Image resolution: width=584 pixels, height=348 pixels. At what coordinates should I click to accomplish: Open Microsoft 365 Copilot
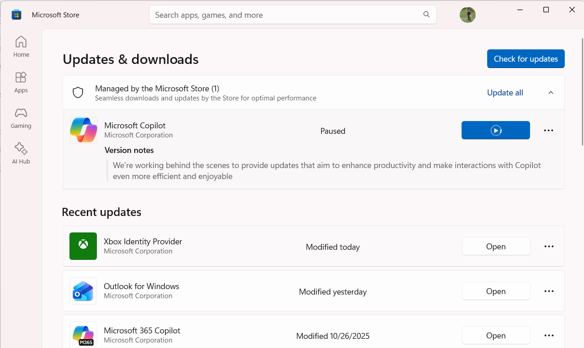(496, 336)
